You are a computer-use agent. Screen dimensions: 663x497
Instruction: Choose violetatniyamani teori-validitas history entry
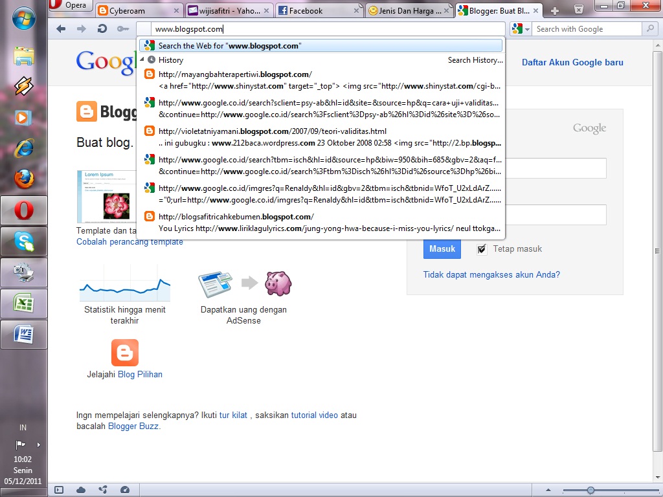[x=321, y=137]
